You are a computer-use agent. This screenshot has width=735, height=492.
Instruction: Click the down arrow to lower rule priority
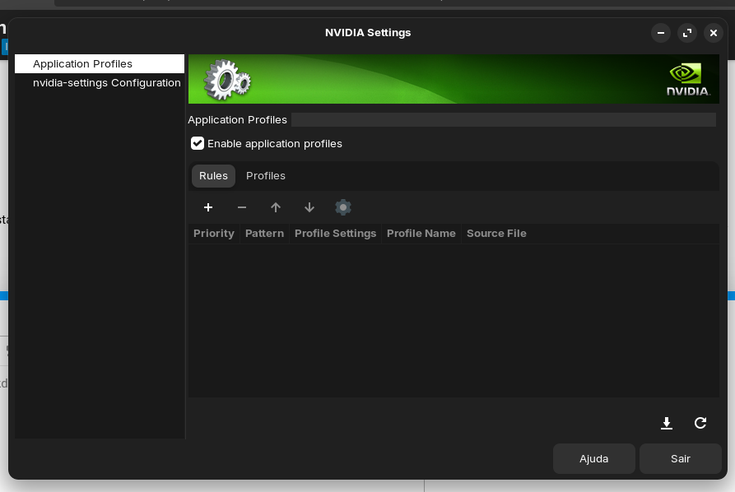click(x=309, y=207)
